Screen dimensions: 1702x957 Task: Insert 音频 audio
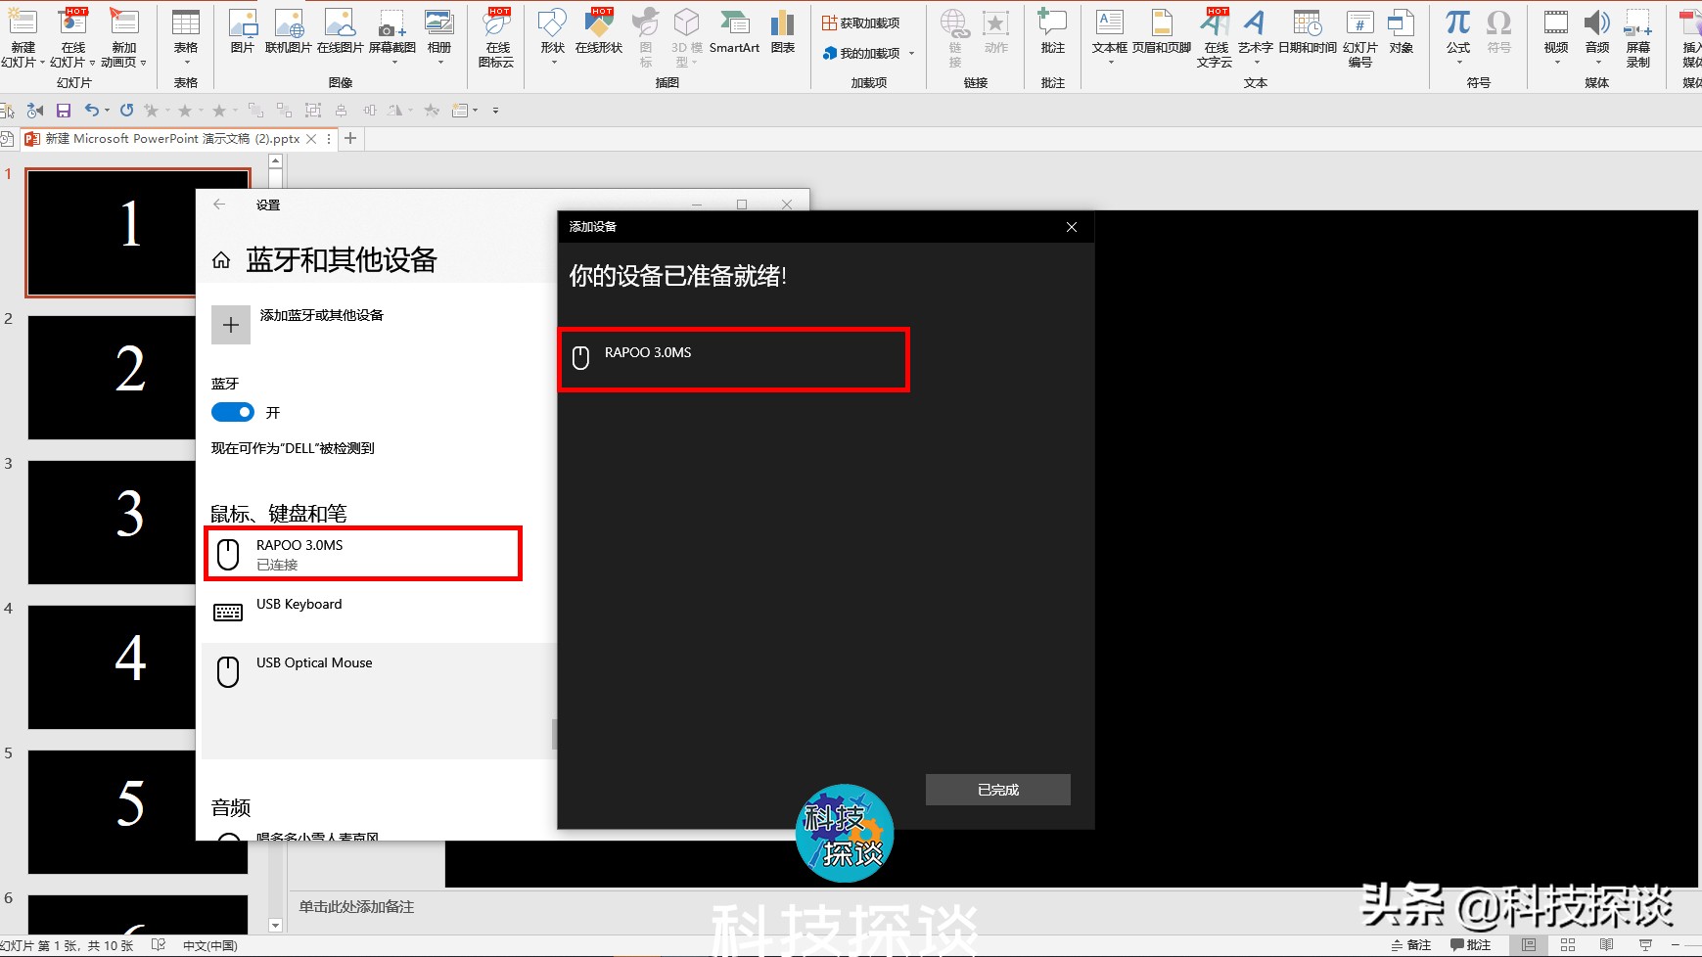(1597, 37)
